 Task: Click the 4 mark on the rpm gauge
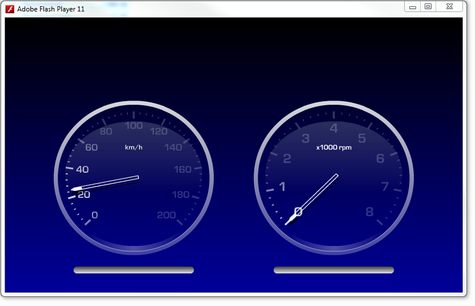pos(334,129)
